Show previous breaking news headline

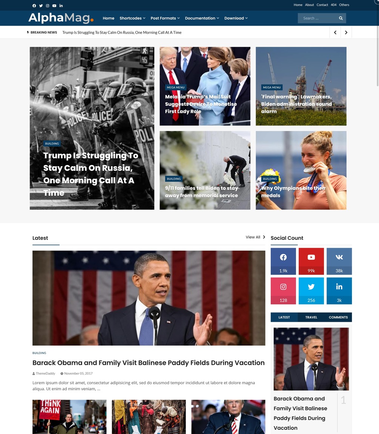tap(335, 32)
